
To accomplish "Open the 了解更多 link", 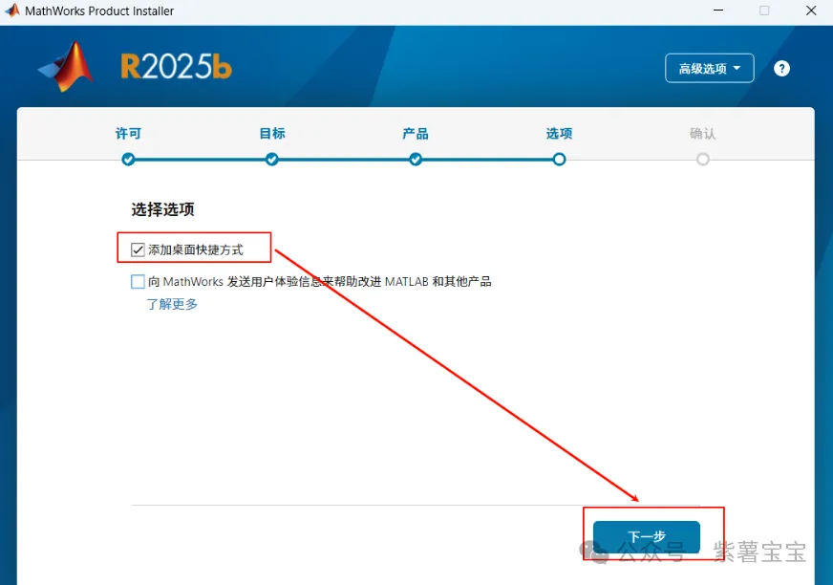I will (x=172, y=304).
